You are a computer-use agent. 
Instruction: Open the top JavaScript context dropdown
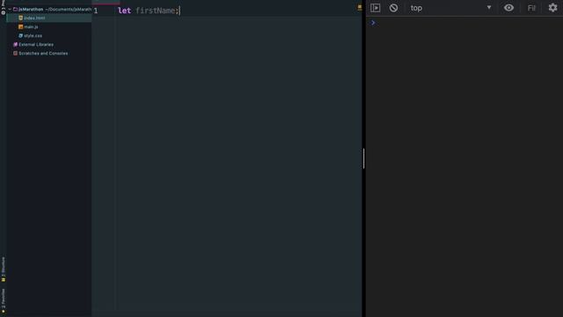coord(451,8)
